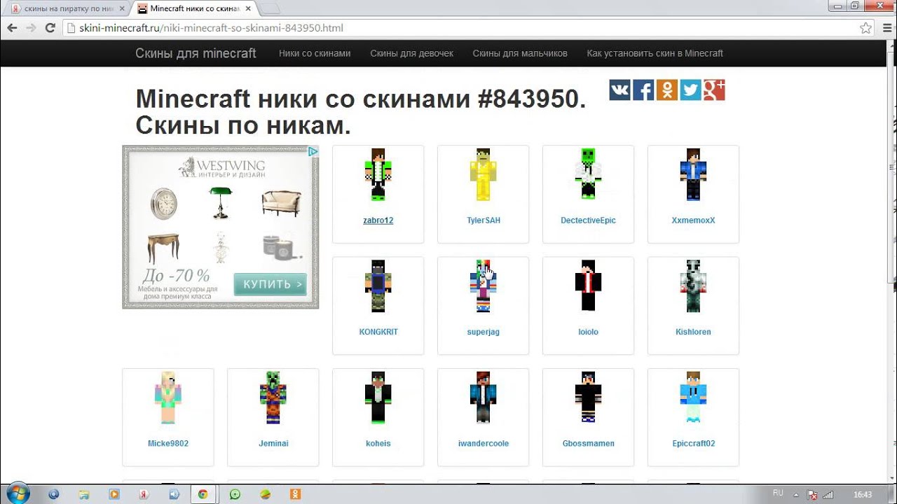Open the Jeminai nickname link
897x504 pixels.
click(x=273, y=444)
